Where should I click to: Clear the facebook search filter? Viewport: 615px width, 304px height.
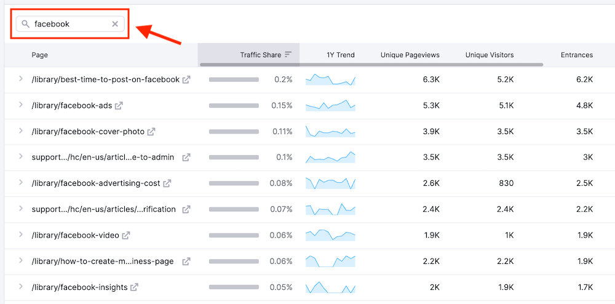click(115, 24)
